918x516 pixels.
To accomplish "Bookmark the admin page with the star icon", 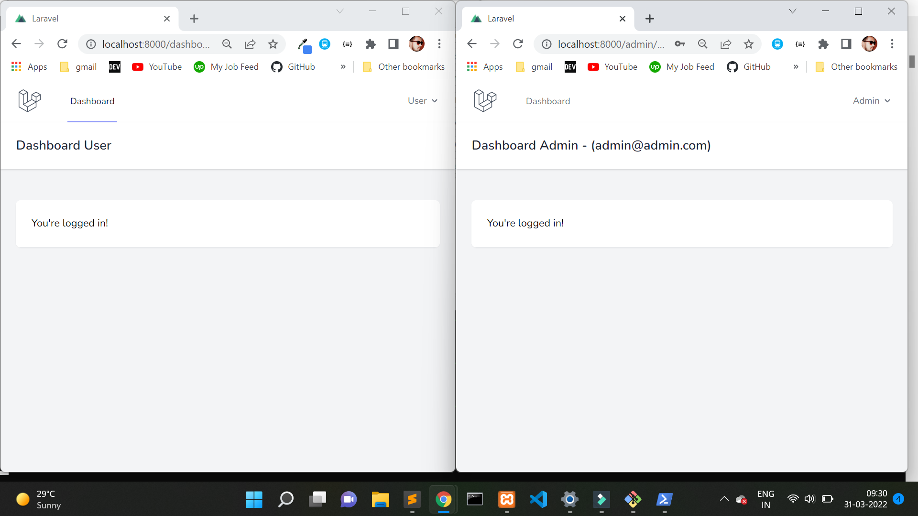I will pos(749,44).
